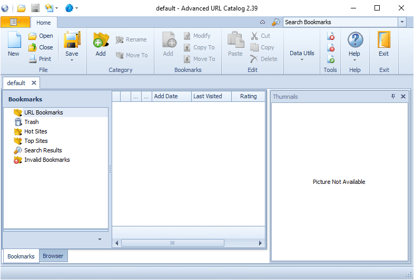Open the orange application menu button
Screen dimensions: 414x280
click(15, 22)
